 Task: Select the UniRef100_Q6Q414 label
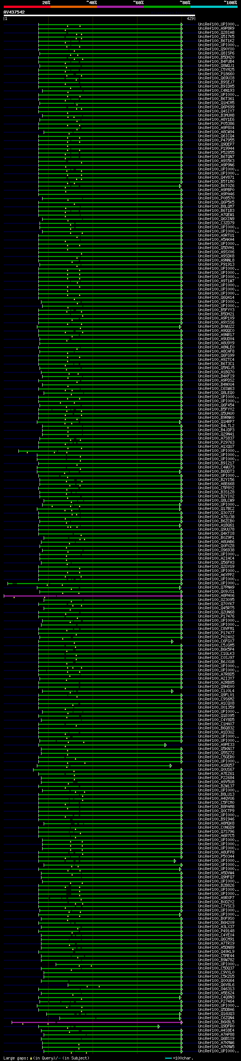coord(216,298)
